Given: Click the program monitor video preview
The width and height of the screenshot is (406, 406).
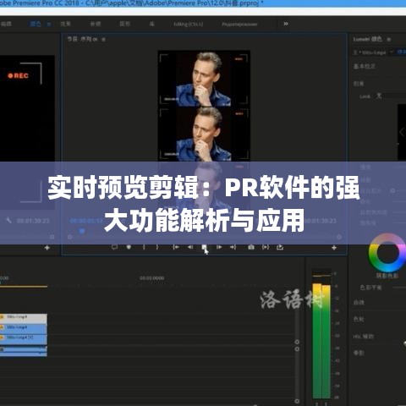Looking at the screenshot, I should tap(204, 106).
